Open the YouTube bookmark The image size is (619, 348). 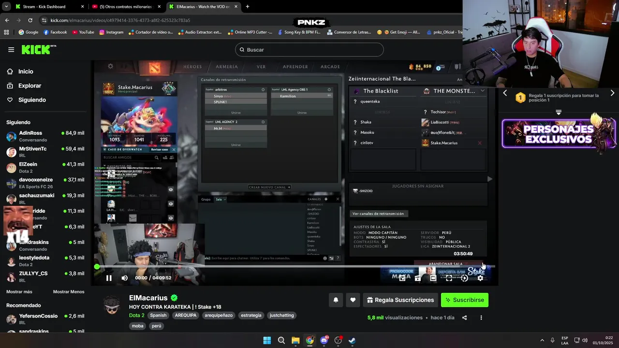tap(83, 32)
